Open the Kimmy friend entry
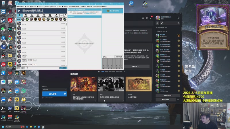 coord(168,91)
